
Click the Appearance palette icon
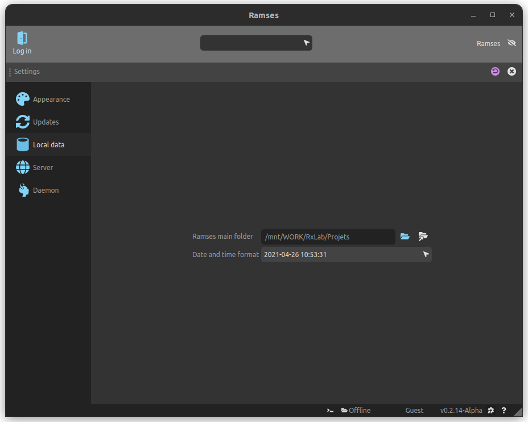tap(23, 100)
